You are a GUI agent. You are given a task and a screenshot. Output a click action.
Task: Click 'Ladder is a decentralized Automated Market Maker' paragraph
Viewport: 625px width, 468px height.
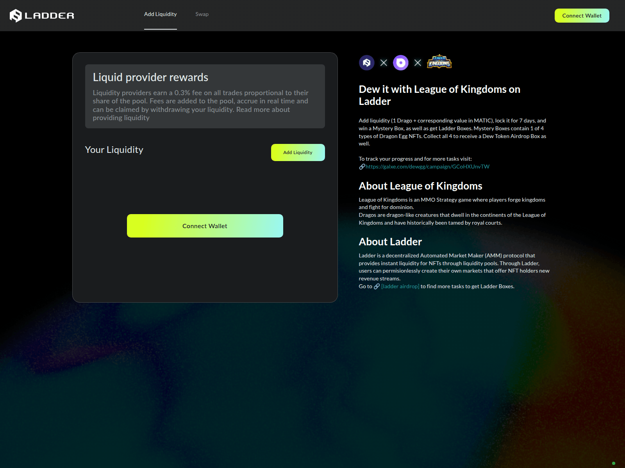(454, 267)
